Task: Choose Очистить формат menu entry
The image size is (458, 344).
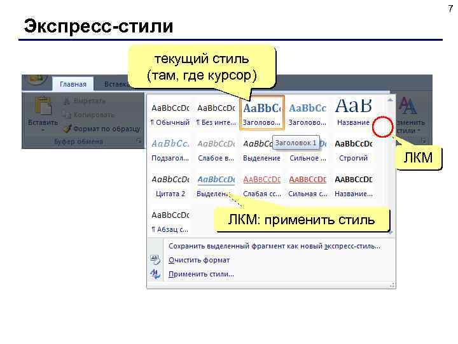Action: pyautogui.click(x=199, y=260)
